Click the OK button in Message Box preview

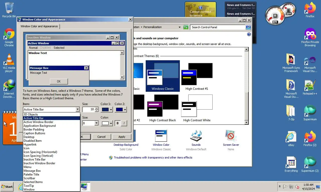[59, 81]
